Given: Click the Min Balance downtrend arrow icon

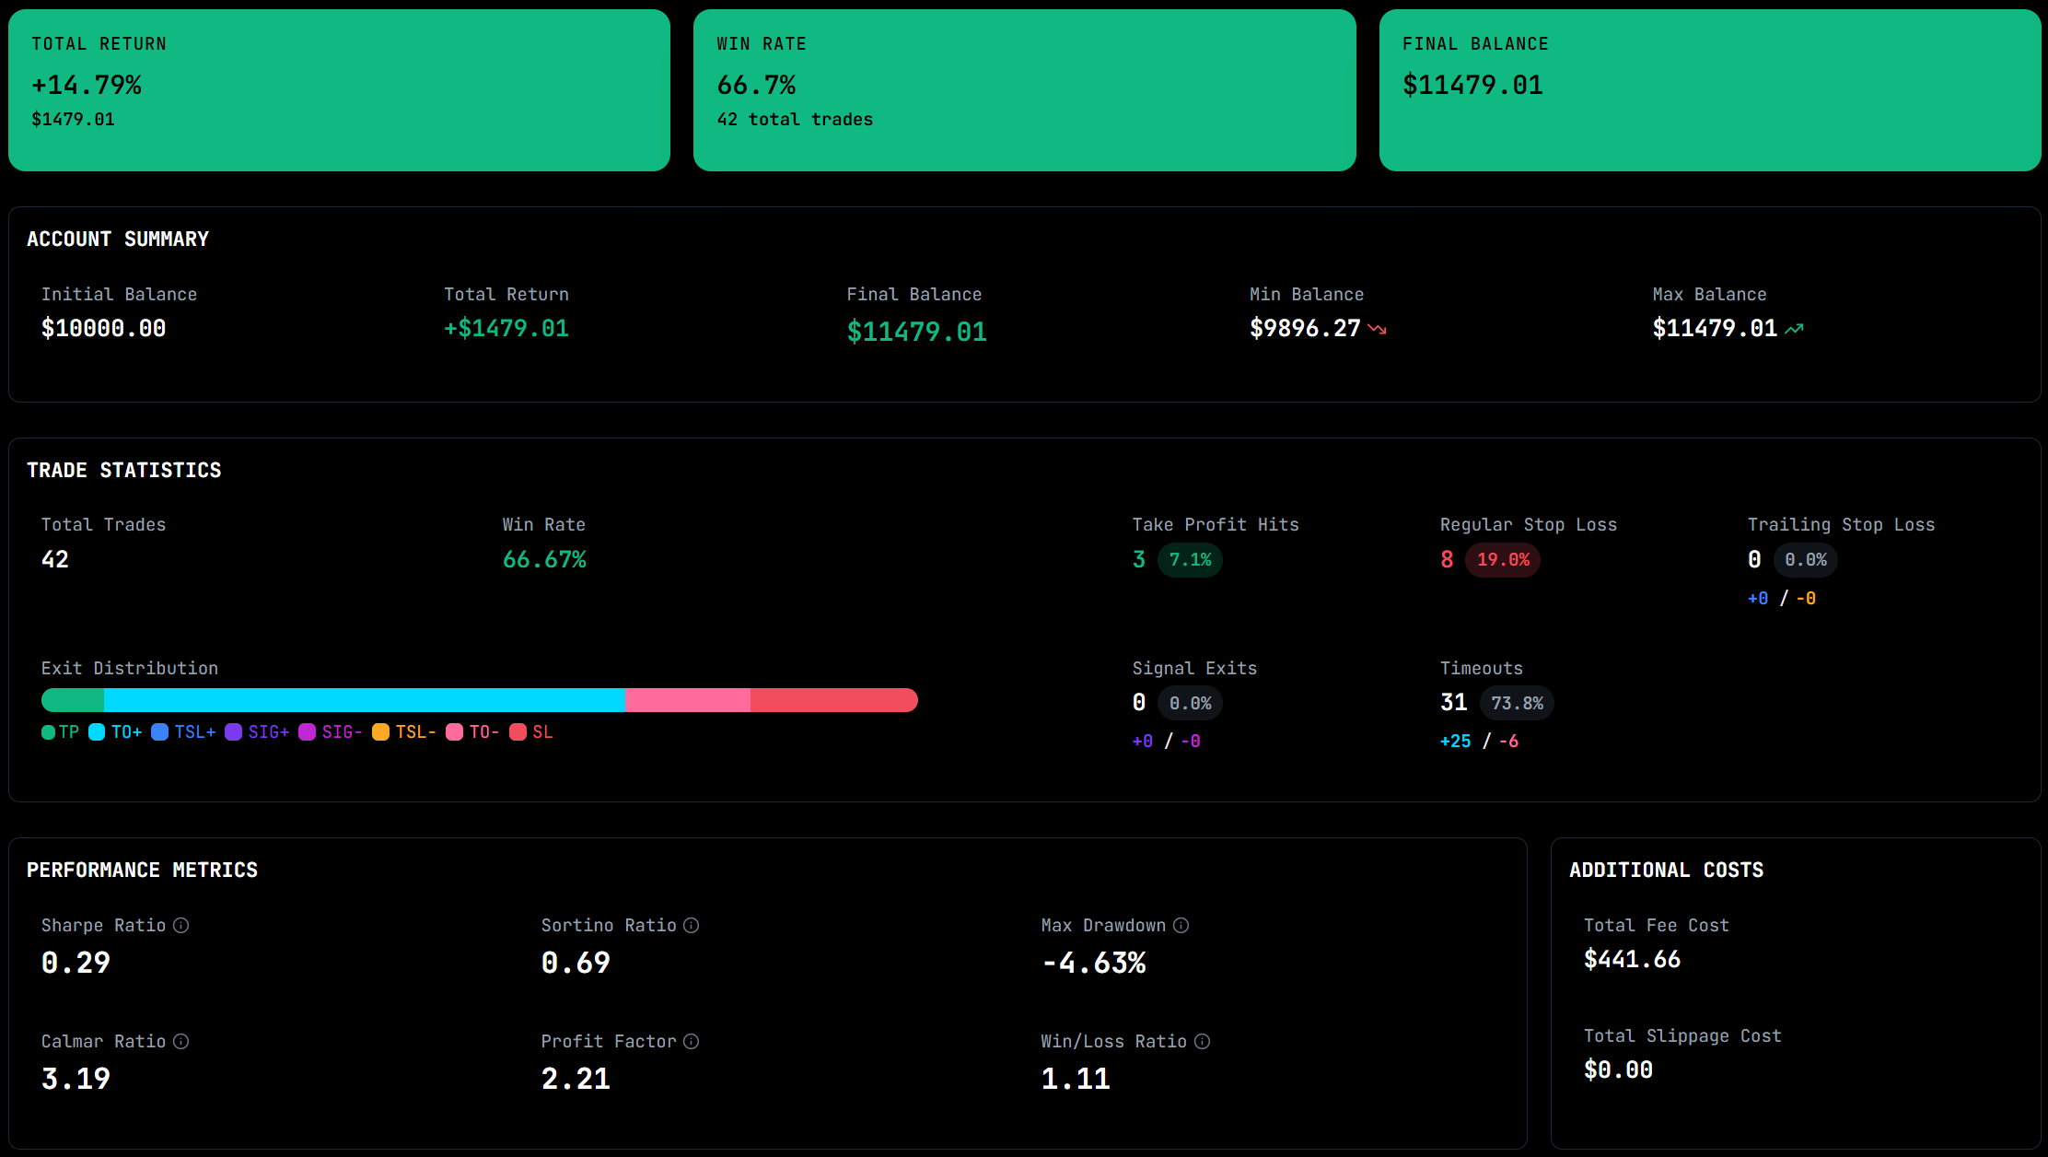Looking at the screenshot, I should pos(1378,329).
